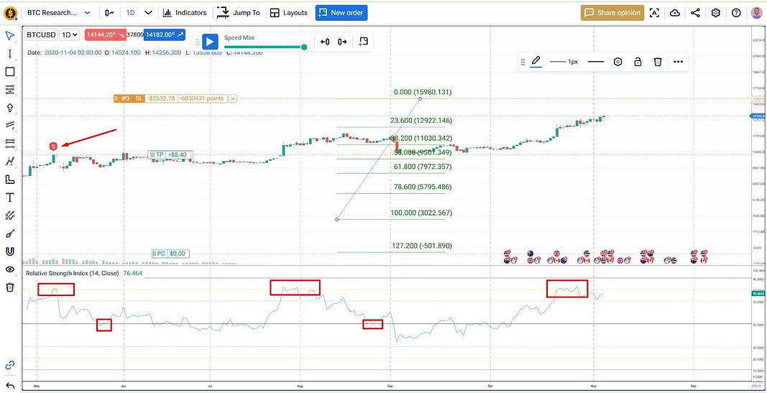Open the Layouts menu
Viewport: 767px width, 393px height.
[289, 13]
